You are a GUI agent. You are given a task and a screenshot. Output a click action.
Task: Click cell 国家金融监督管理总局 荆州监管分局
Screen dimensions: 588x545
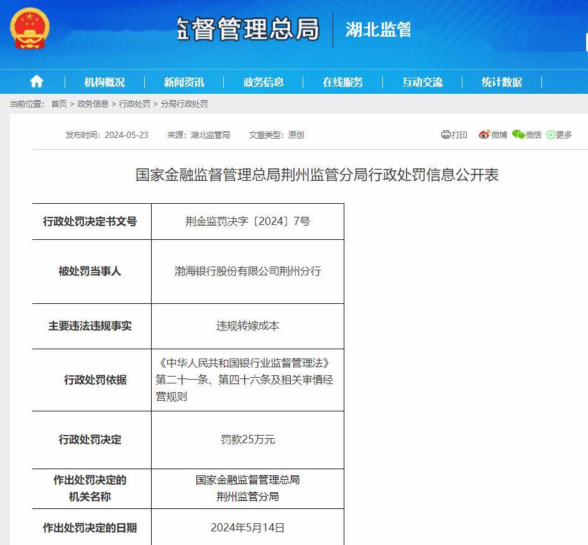coord(247,488)
